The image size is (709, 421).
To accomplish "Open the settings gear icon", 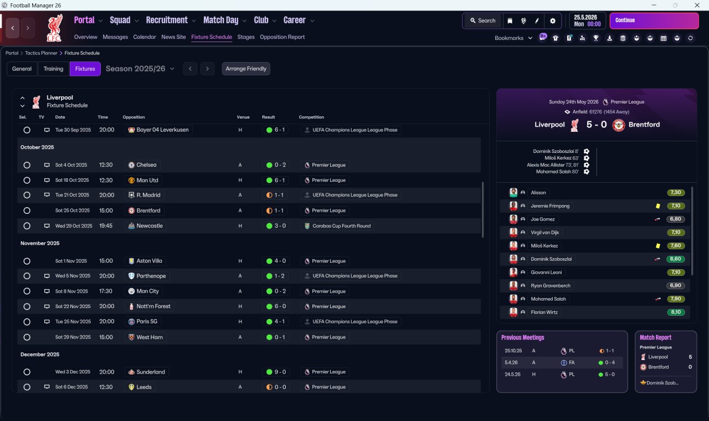I will pyautogui.click(x=552, y=20).
